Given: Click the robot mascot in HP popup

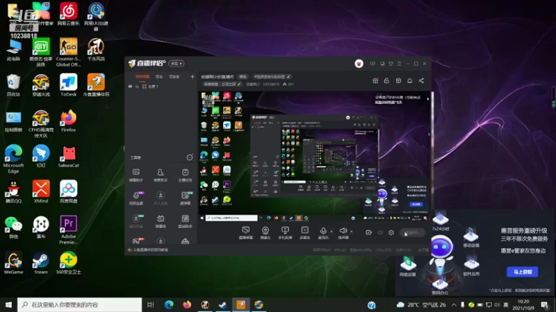Looking at the screenshot, I should tap(441, 252).
